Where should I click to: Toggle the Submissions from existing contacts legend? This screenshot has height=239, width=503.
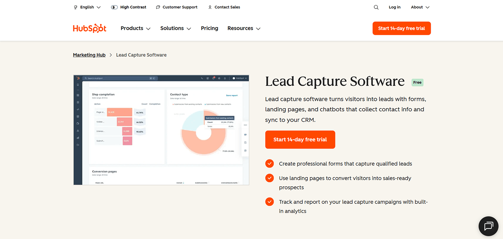point(187,104)
